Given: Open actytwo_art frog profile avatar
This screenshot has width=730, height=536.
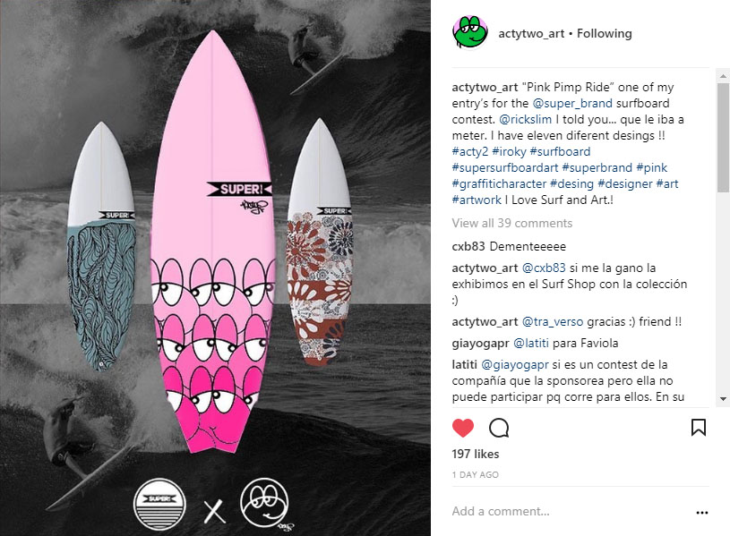Looking at the screenshot, I should click(469, 32).
